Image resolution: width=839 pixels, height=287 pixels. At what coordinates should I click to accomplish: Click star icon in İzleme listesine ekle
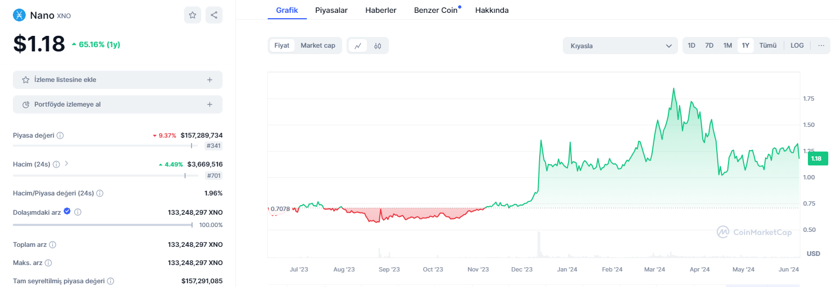26,80
